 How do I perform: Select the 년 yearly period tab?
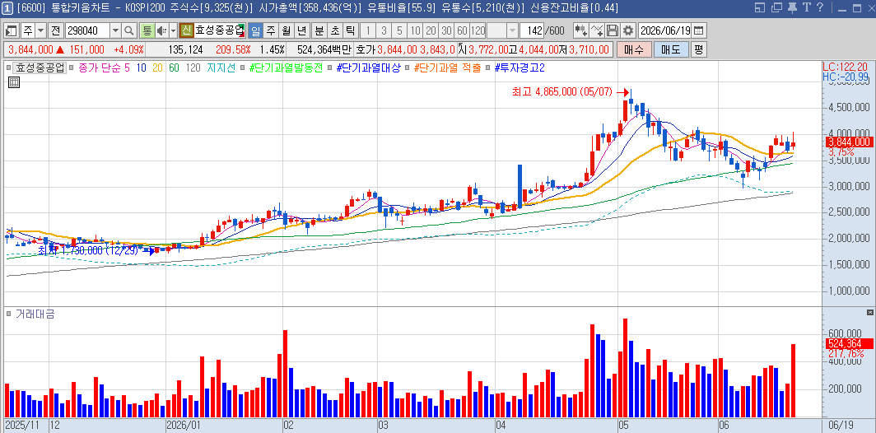(301, 30)
